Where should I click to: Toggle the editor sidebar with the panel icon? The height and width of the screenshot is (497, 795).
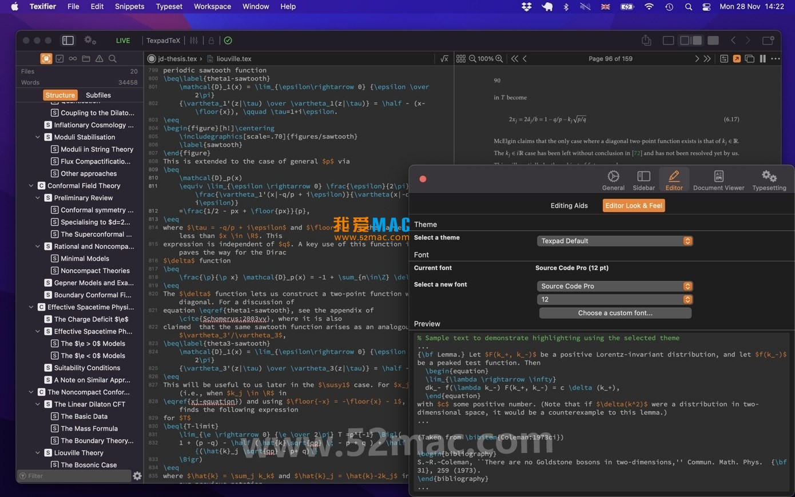(67, 40)
